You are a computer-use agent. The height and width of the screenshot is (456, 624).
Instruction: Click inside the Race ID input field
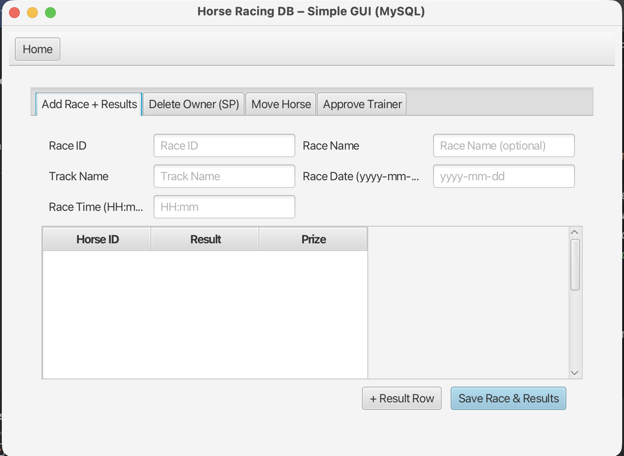click(x=224, y=146)
